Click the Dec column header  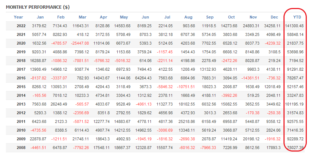[x=275, y=17]
